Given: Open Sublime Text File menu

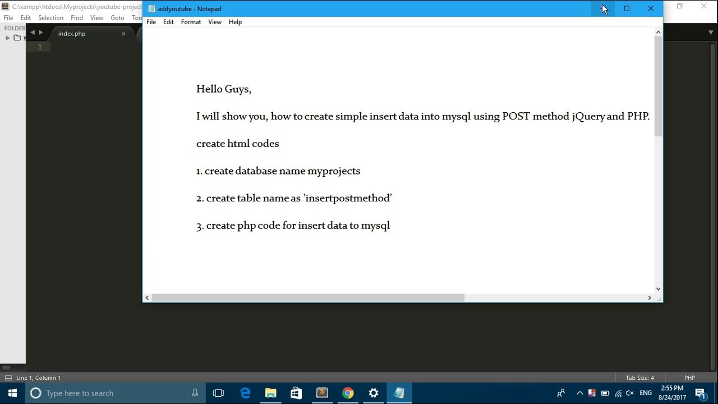Looking at the screenshot, I should coord(8,18).
